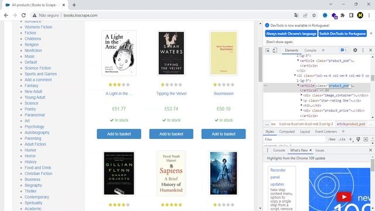This screenshot has width=375, height=211.
Task: Expand the div product_price node
Action: pos(302,110)
